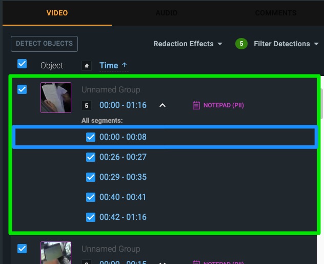Viewport: 324px width, 264px height.
Task: Click the first group's notepad thumbnail
Action: click(56, 98)
